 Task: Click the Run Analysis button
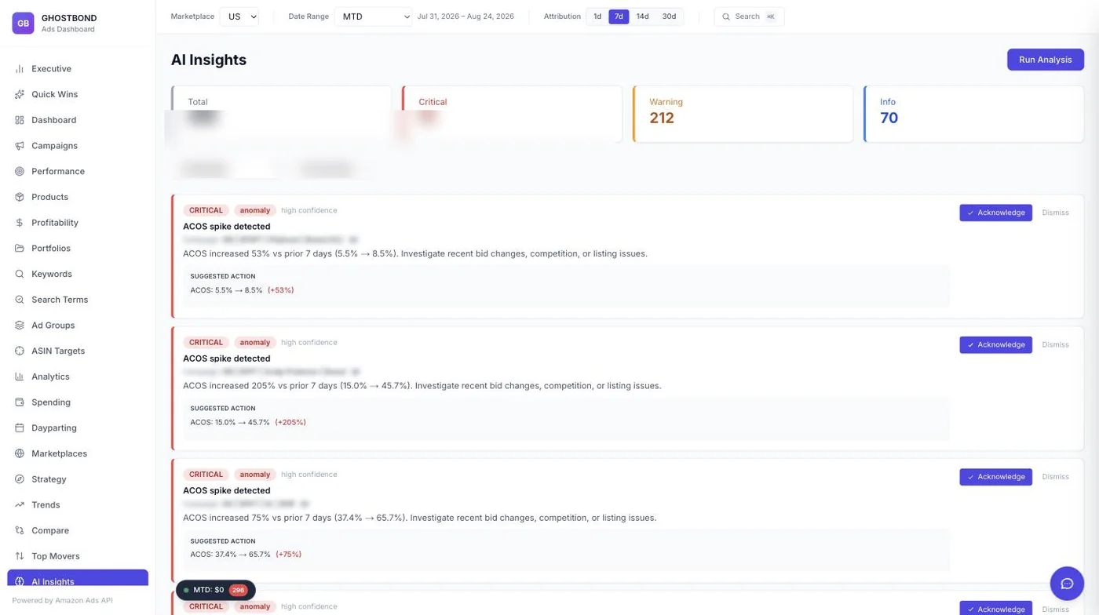click(x=1045, y=60)
